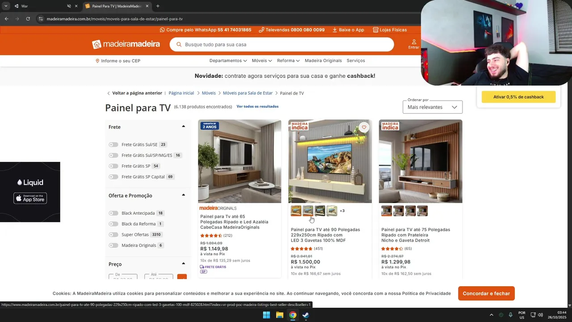Toggle Frete Grátis SP filter
Image resolution: width=572 pixels, height=322 pixels.
coord(114,166)
